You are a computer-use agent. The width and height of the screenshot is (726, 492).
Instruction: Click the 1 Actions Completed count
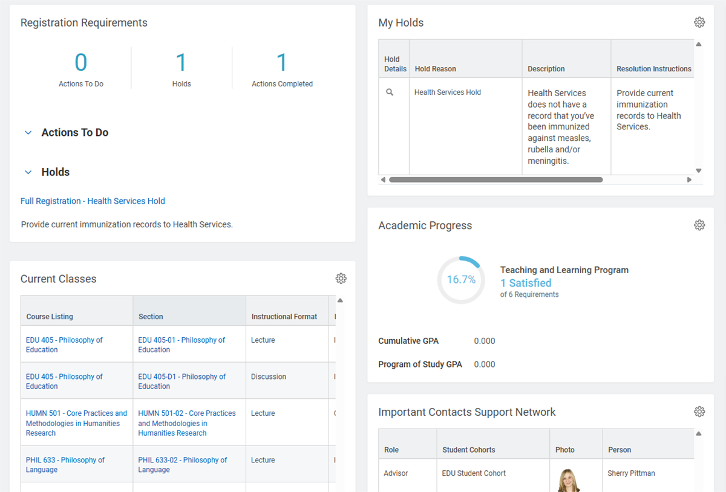pyautogui.click(x=282, y=63)
